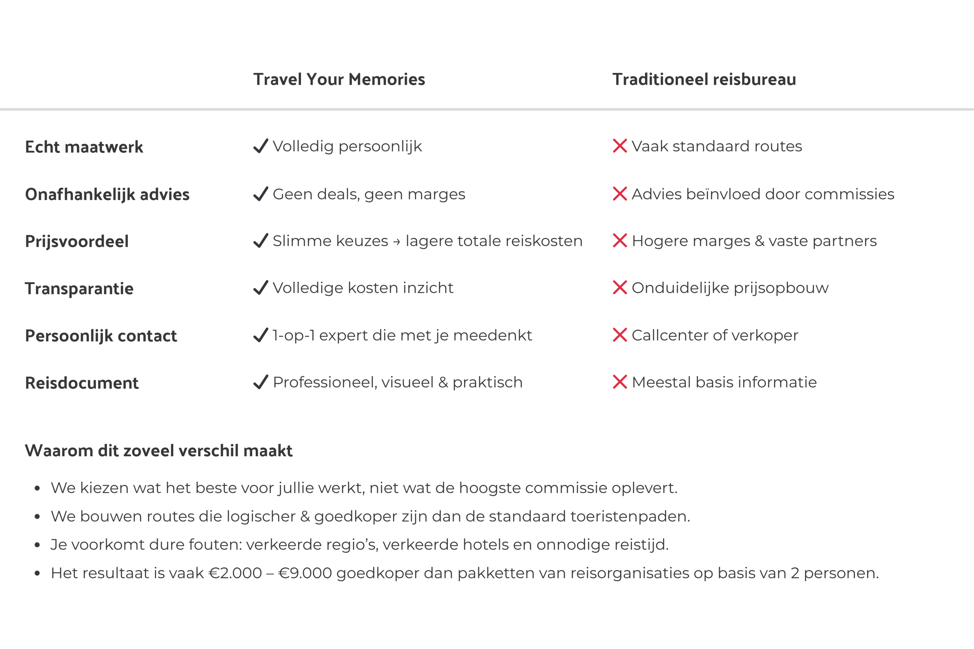
Task: Click the checkmark before Slimme keuzes
Action: 261,241
